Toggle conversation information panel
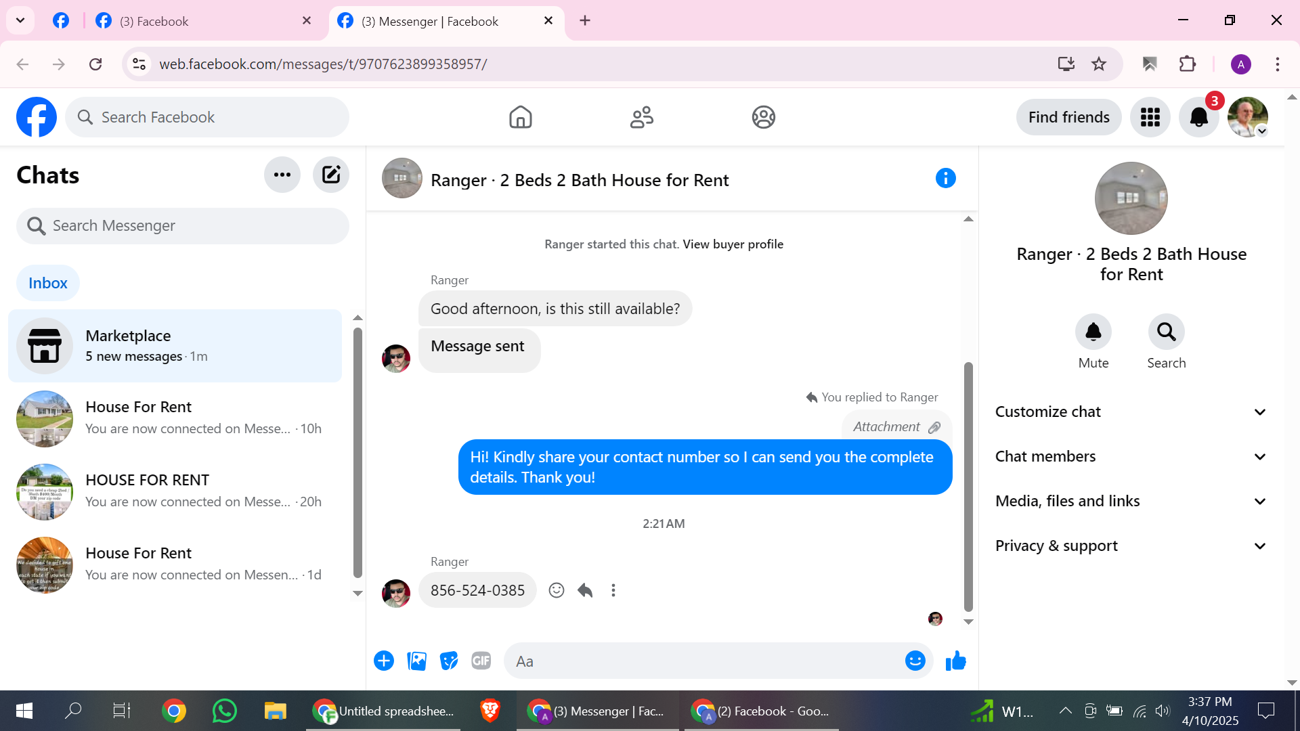This screenshot has height=731, width=1300. click(946, 179)
